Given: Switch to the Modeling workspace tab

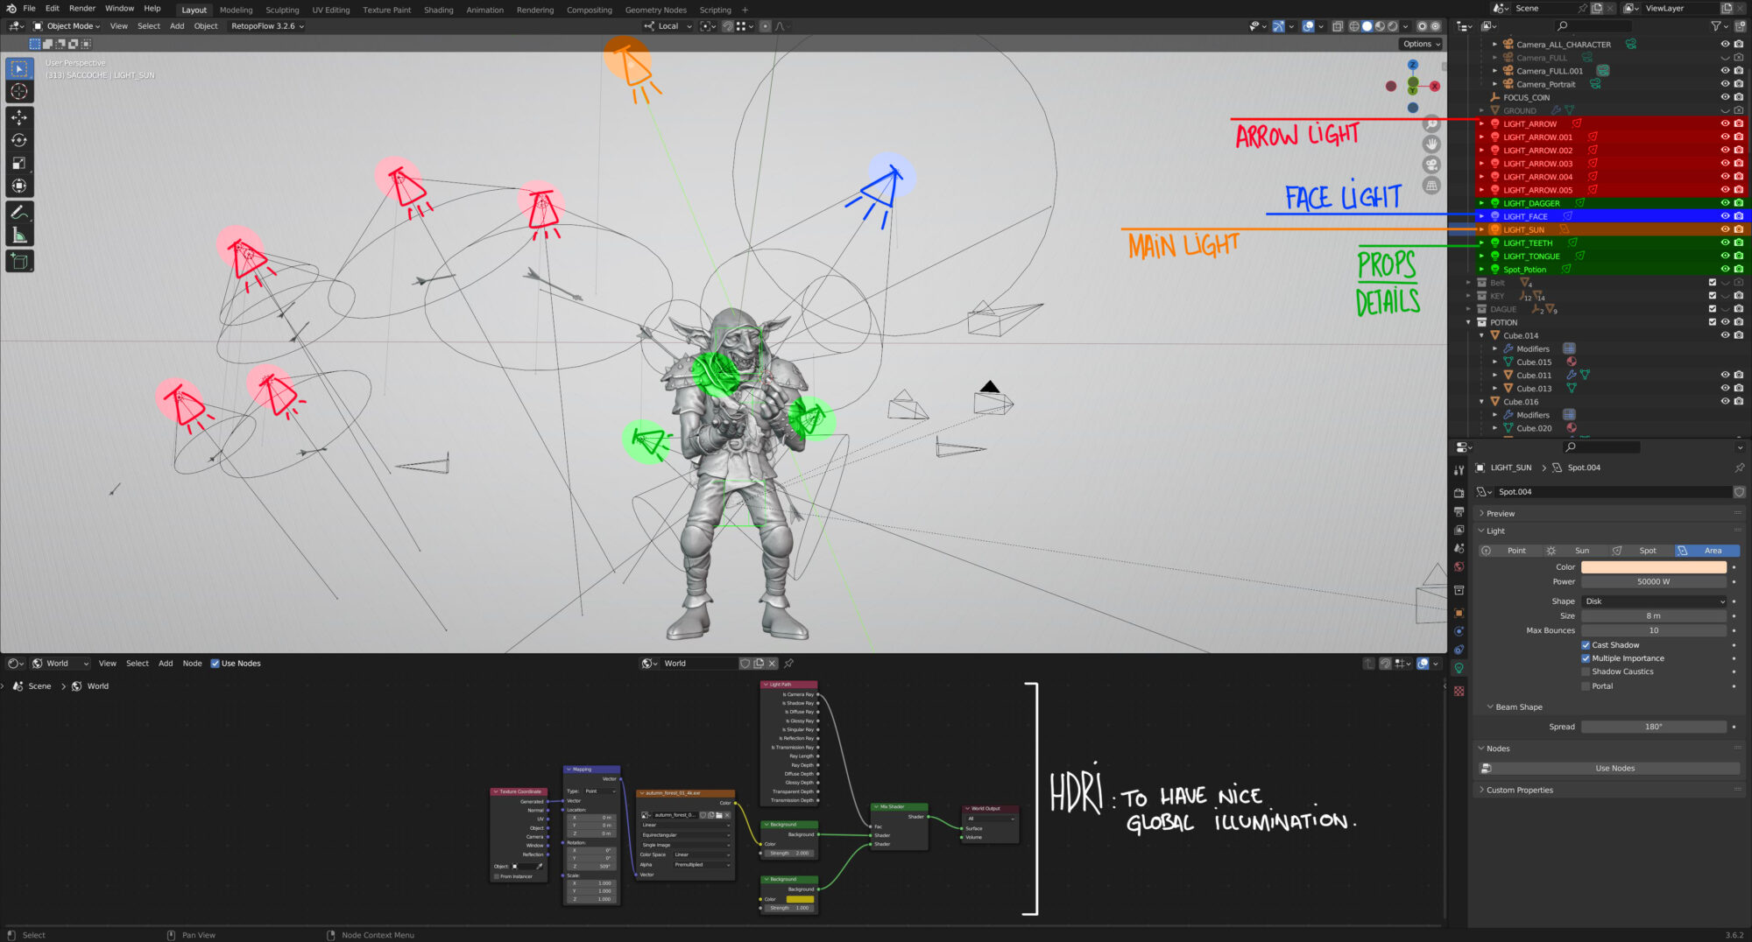Looking at the screenshot, I should [236, 10].
